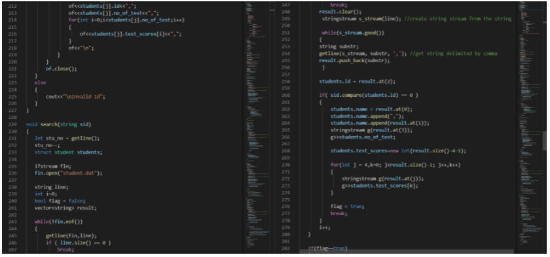This screenshot has width=550, height=257.
Task: Click 'getline(s_stream, substr, ',');' code
Action: point(363,53)
